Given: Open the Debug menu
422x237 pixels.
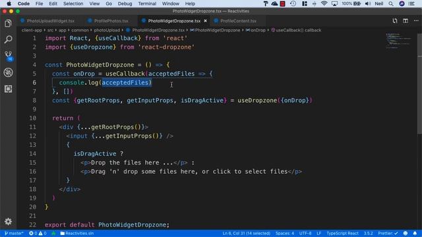Looking at the screenshot, I should 125,3.
